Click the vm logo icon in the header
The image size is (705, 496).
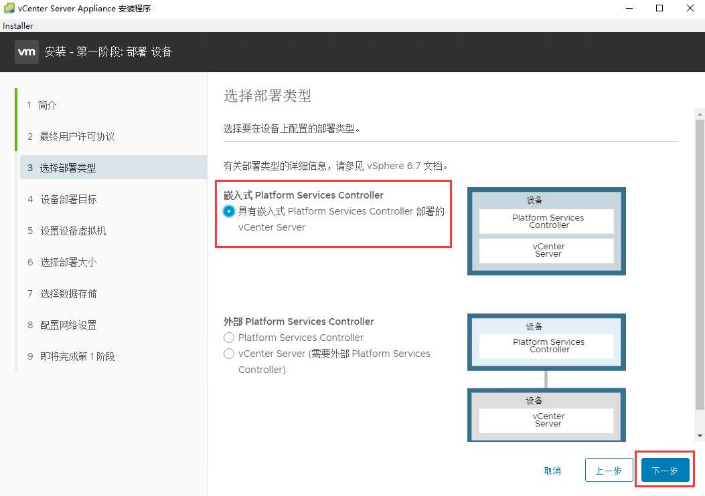click(x=27, y=51)
